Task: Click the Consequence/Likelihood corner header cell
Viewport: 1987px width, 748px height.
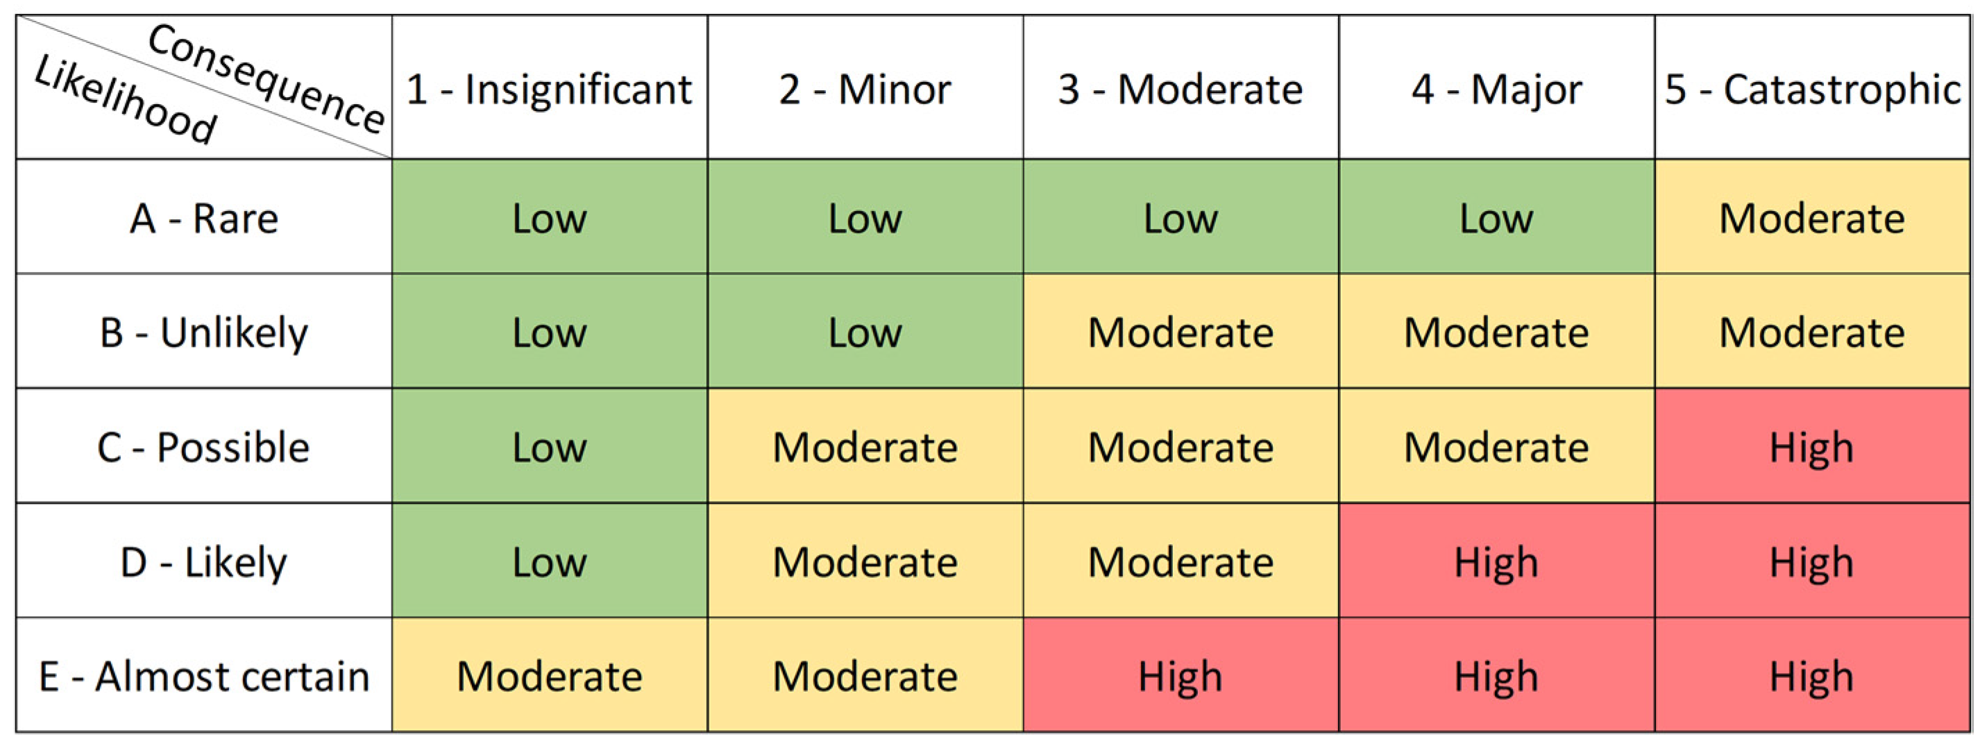Action: pos(203,87)
